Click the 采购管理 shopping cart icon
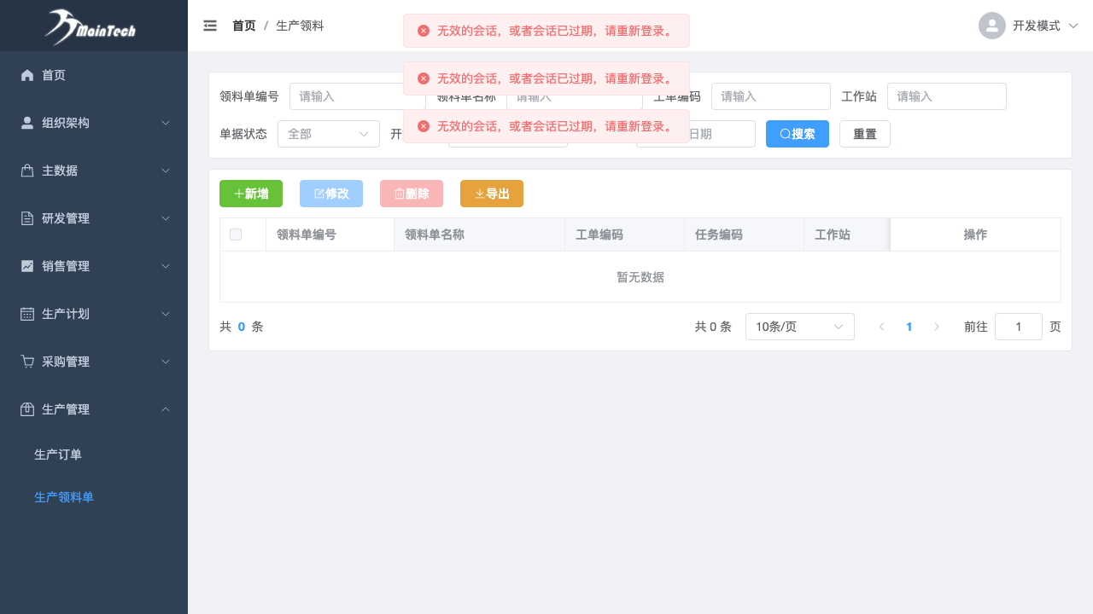Image resolution: width=1093 pixels, height=614 pixels. tap(27, 362)
